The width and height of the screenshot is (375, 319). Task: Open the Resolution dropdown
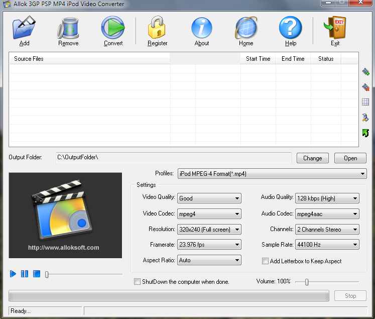[209, 229]
